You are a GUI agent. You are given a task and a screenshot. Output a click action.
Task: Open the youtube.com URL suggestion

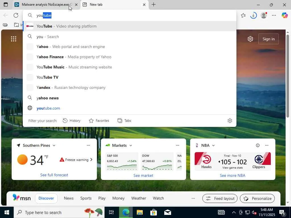coord(130,108)
